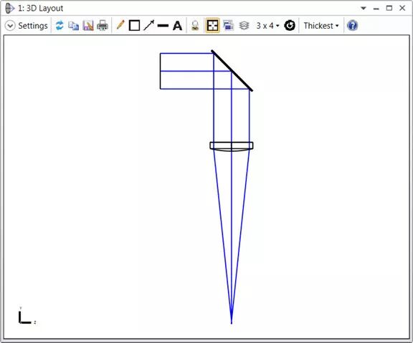
Task: Refresh the 3D Layout with update icon
Action: point(60,26)
